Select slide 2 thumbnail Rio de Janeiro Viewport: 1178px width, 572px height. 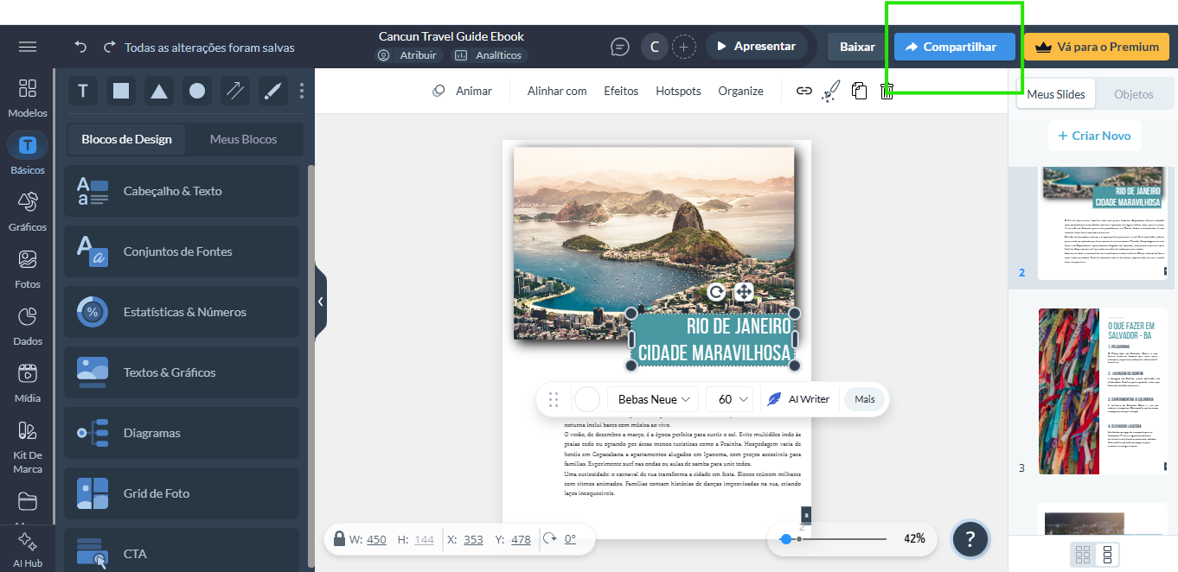tap(1103, 223)
